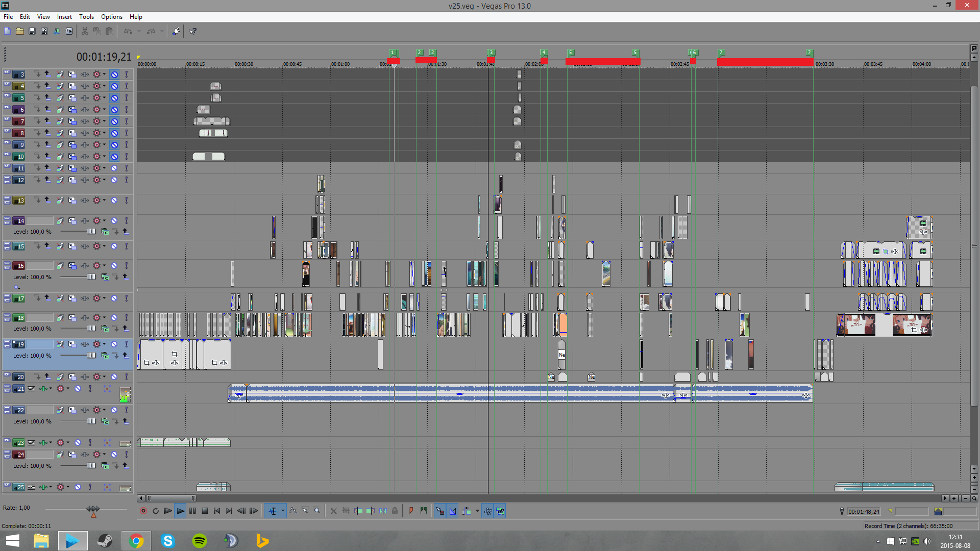
Task: Open automation settings dropdown on track 14
Action: (104, 220)
